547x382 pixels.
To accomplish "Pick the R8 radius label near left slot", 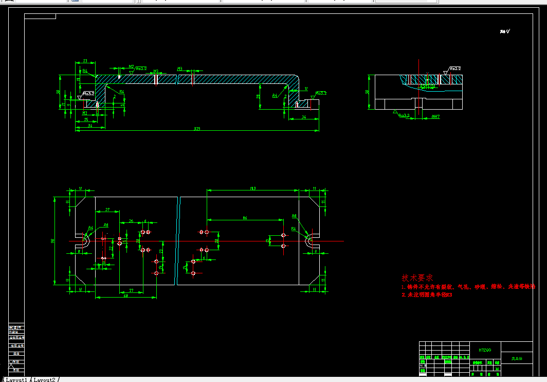I will (x=106, y=225).
